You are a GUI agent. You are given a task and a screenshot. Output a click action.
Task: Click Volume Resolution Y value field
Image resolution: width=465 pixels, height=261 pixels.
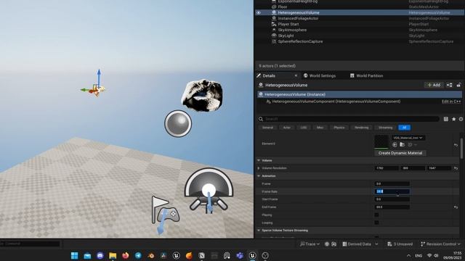413,168
